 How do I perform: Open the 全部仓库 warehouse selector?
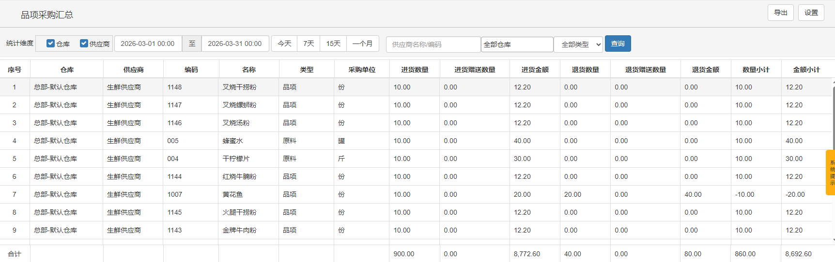(x=517, y=44)
